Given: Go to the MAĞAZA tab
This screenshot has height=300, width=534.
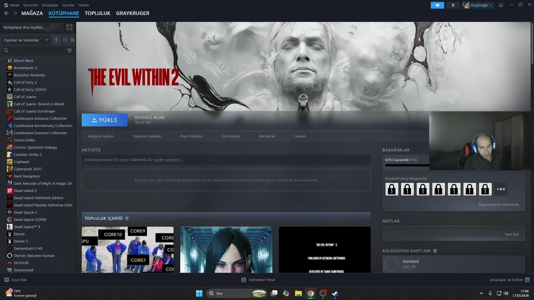Looking at the screenshot, I should [32, 13].
